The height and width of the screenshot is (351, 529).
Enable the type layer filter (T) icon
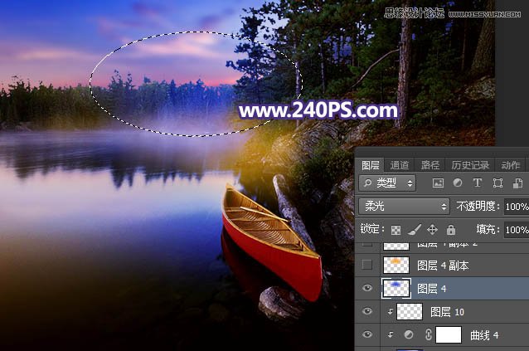click(x=477, y=183)
